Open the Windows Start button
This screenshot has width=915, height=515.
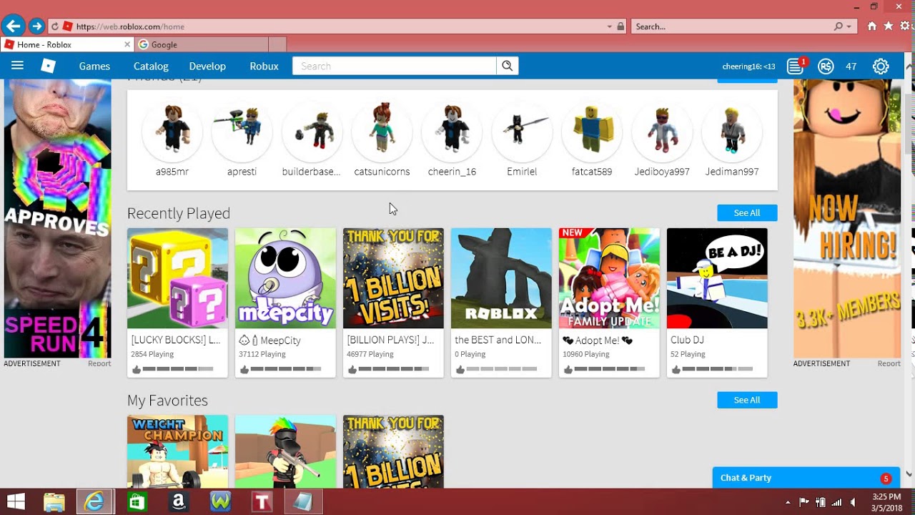tap(16, 502)
